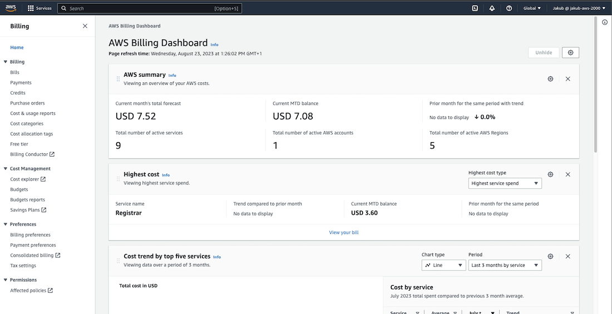612x314 pixels.
Task: Collapse the Cost Management section
Action: pos(6,168)
